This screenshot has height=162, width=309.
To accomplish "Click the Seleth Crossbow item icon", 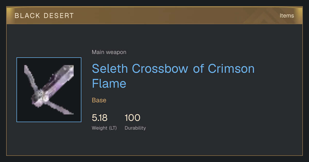I will [49, 90].
